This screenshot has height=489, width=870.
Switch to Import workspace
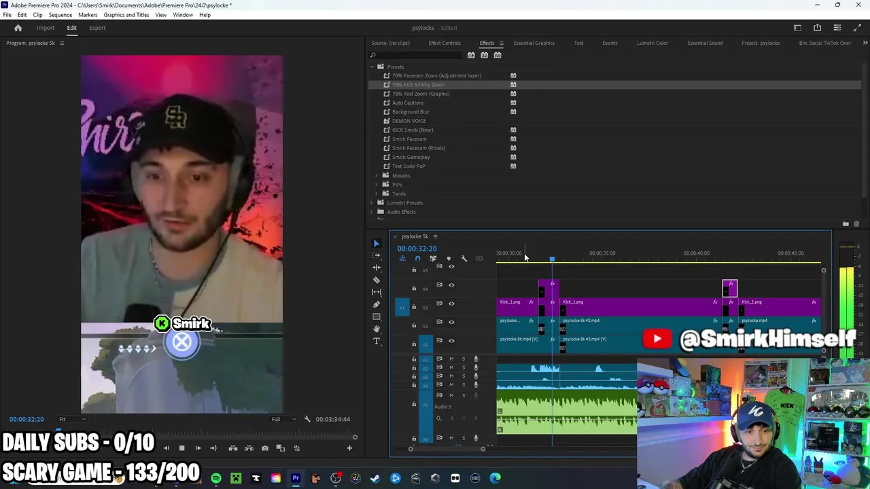point(46,28)
